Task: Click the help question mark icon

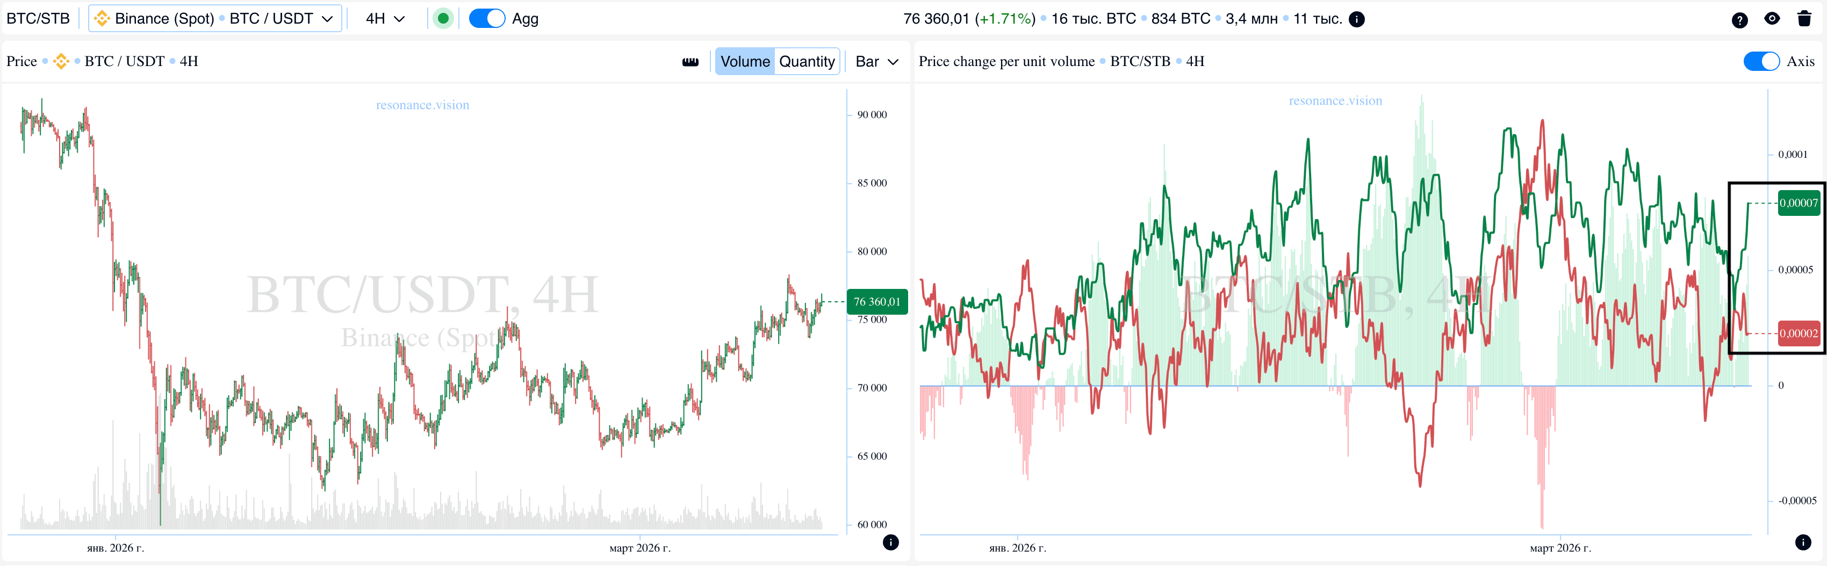Action: (x=1739, y=20)
